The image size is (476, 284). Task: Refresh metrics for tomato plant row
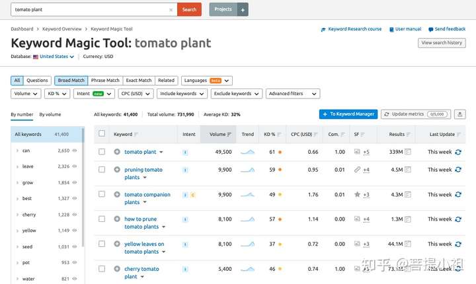click(x=458, y=152)
